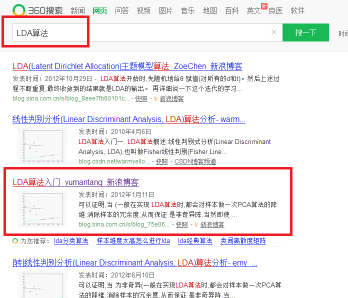Open the LDA算法入门_yumantang_新浪博客 result

[75, 182]
